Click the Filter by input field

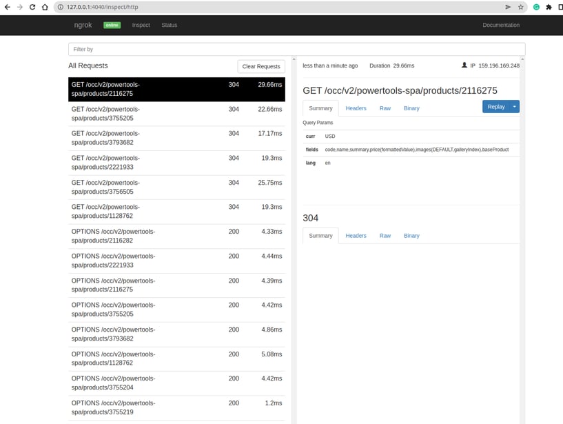[x=296, y=50]
